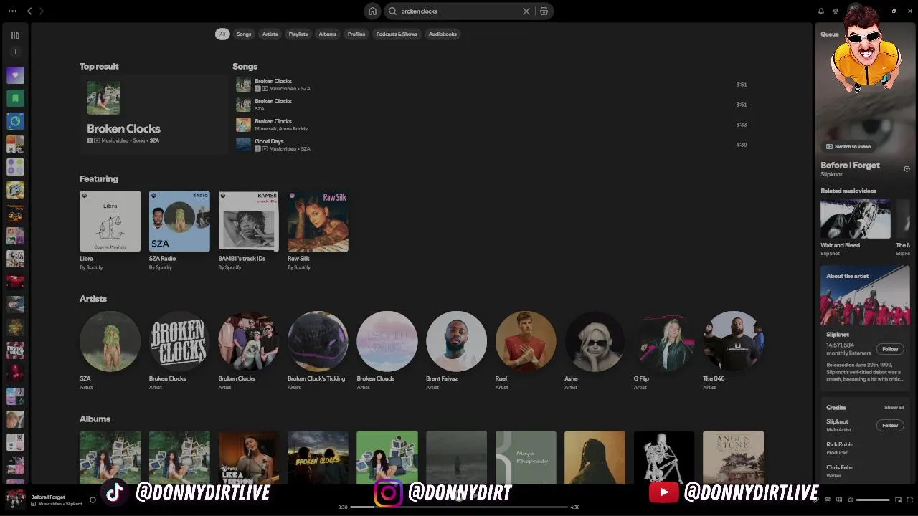Go back with the left arrow
The image size is (918, 516).
click(29, 11)
